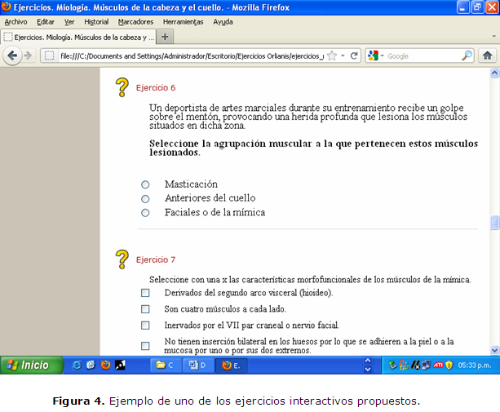Viewport: 500px width, 412px height.
Task: Check Derivados del segundo arco visceral box
Action: click(x=145, y=292)
